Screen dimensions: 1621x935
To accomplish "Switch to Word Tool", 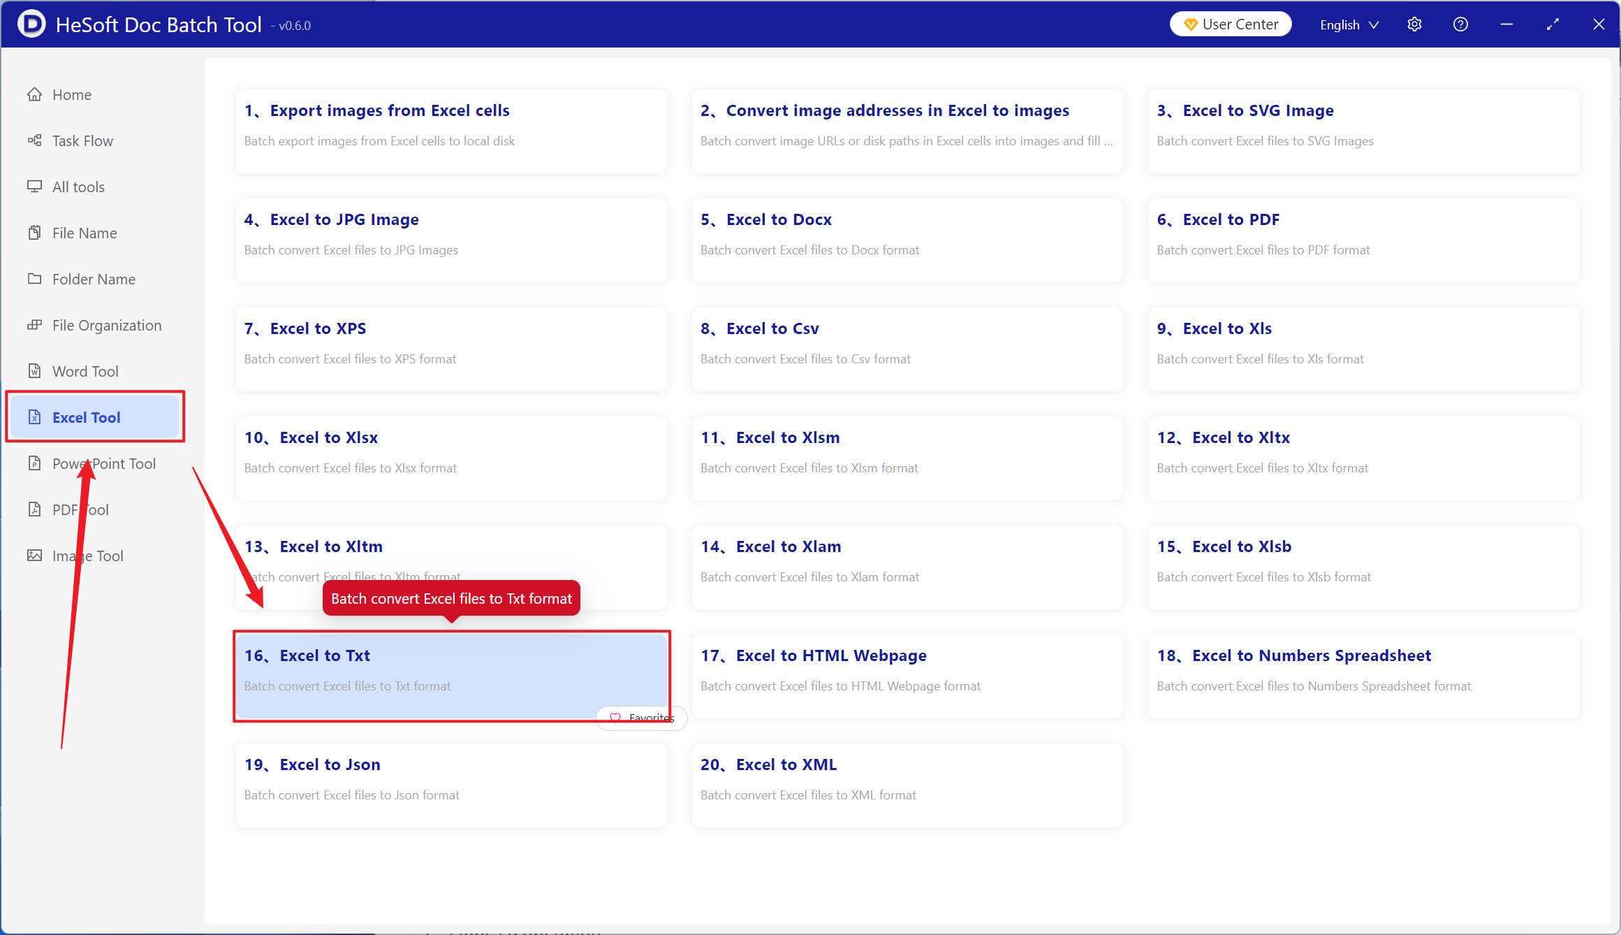I will coord(94,371).
